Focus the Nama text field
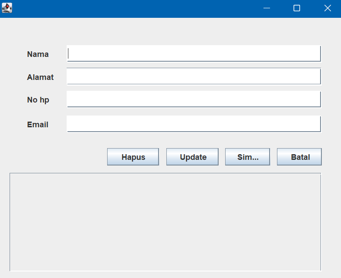This screenshot has height=278, width=341. point(194,53)
